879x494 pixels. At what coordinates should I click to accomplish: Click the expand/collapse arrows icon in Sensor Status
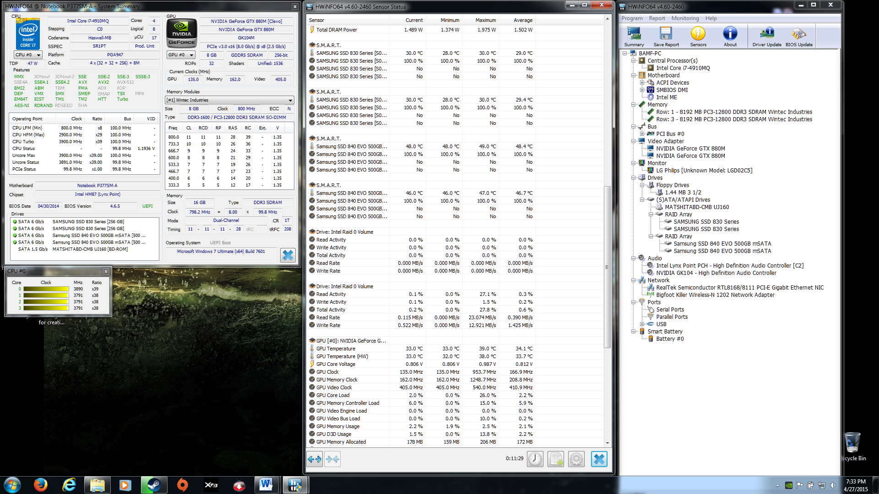315,459
